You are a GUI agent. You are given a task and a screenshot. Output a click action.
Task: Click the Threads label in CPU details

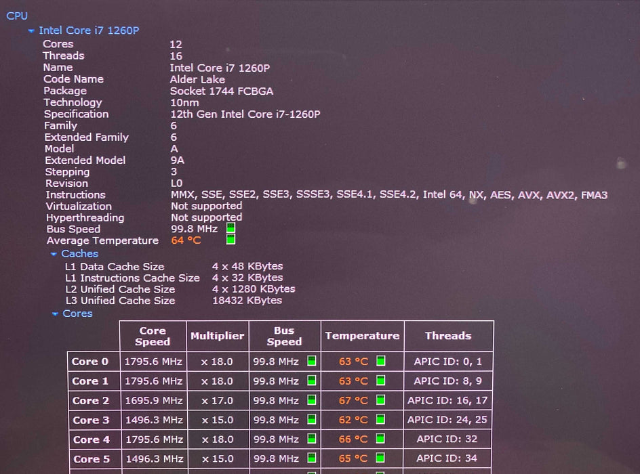[64, 56]
